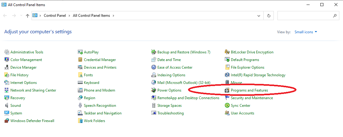Expand the address bar history dropdown
The image size is (343, 137).
tap(259, 16)
